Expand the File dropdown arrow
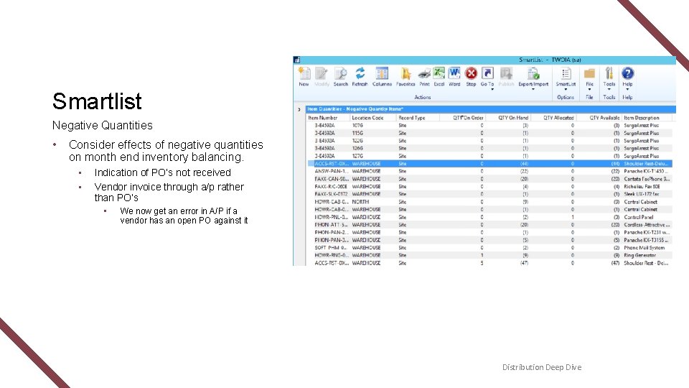This screenshot has height=388, width=689. [x=590, y=89]
